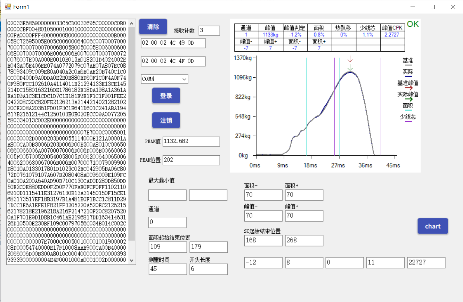Click the 面积 start position field 109
463x302 pixels.
pyautogui.click(x=168, y=247)
